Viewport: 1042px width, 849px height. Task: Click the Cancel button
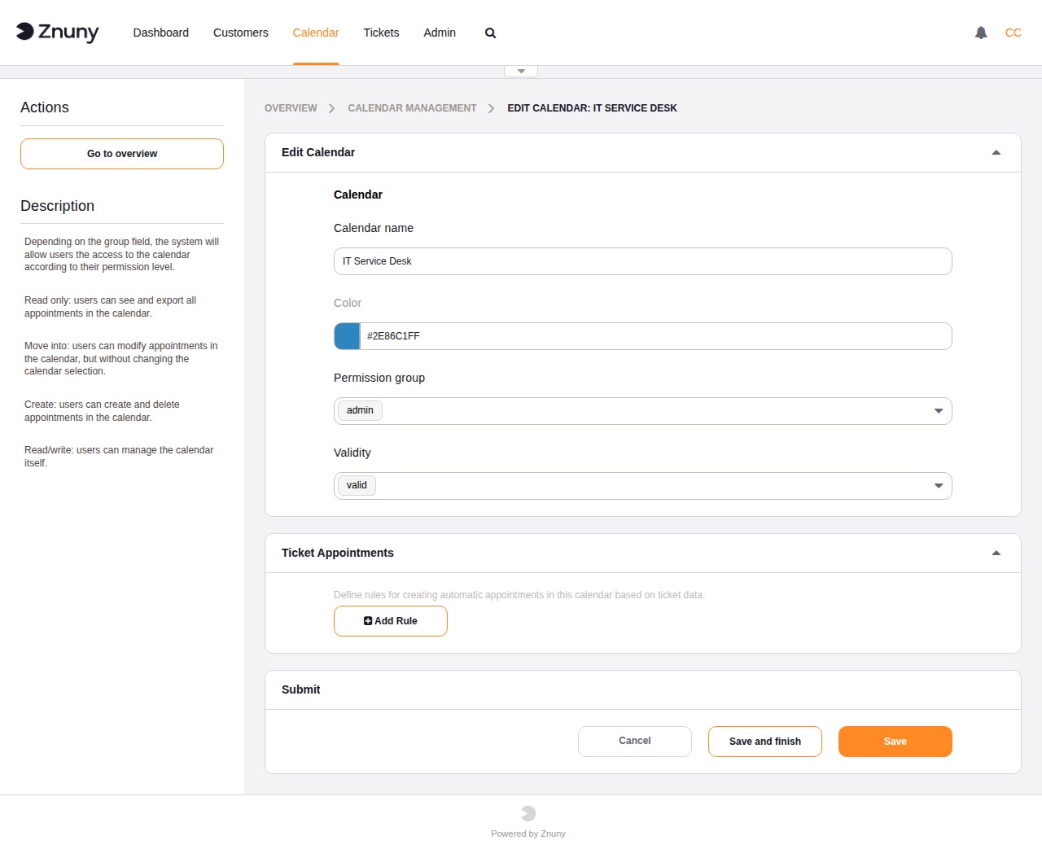point(635,742)
